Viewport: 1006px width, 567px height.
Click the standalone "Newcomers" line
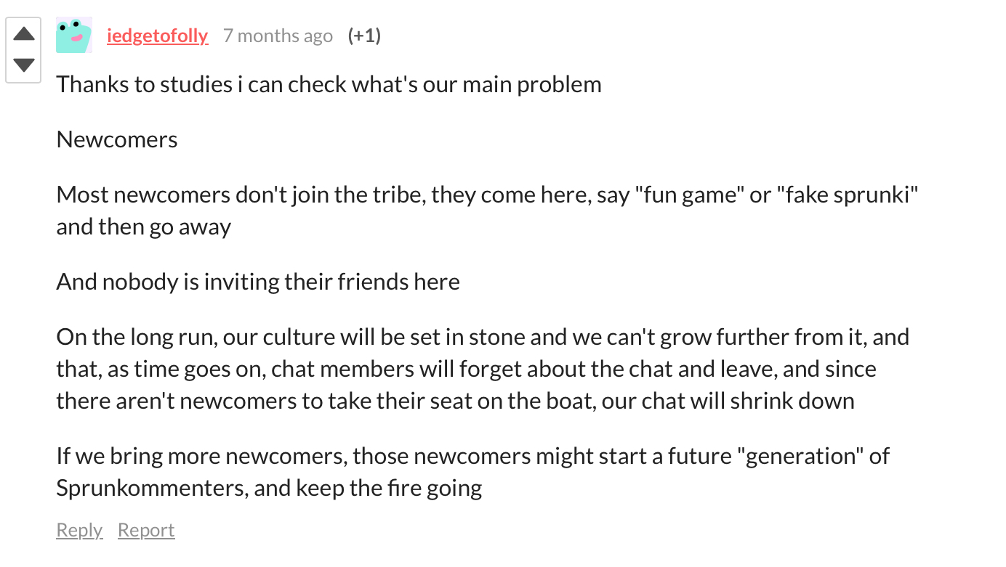tap(117, 139)
